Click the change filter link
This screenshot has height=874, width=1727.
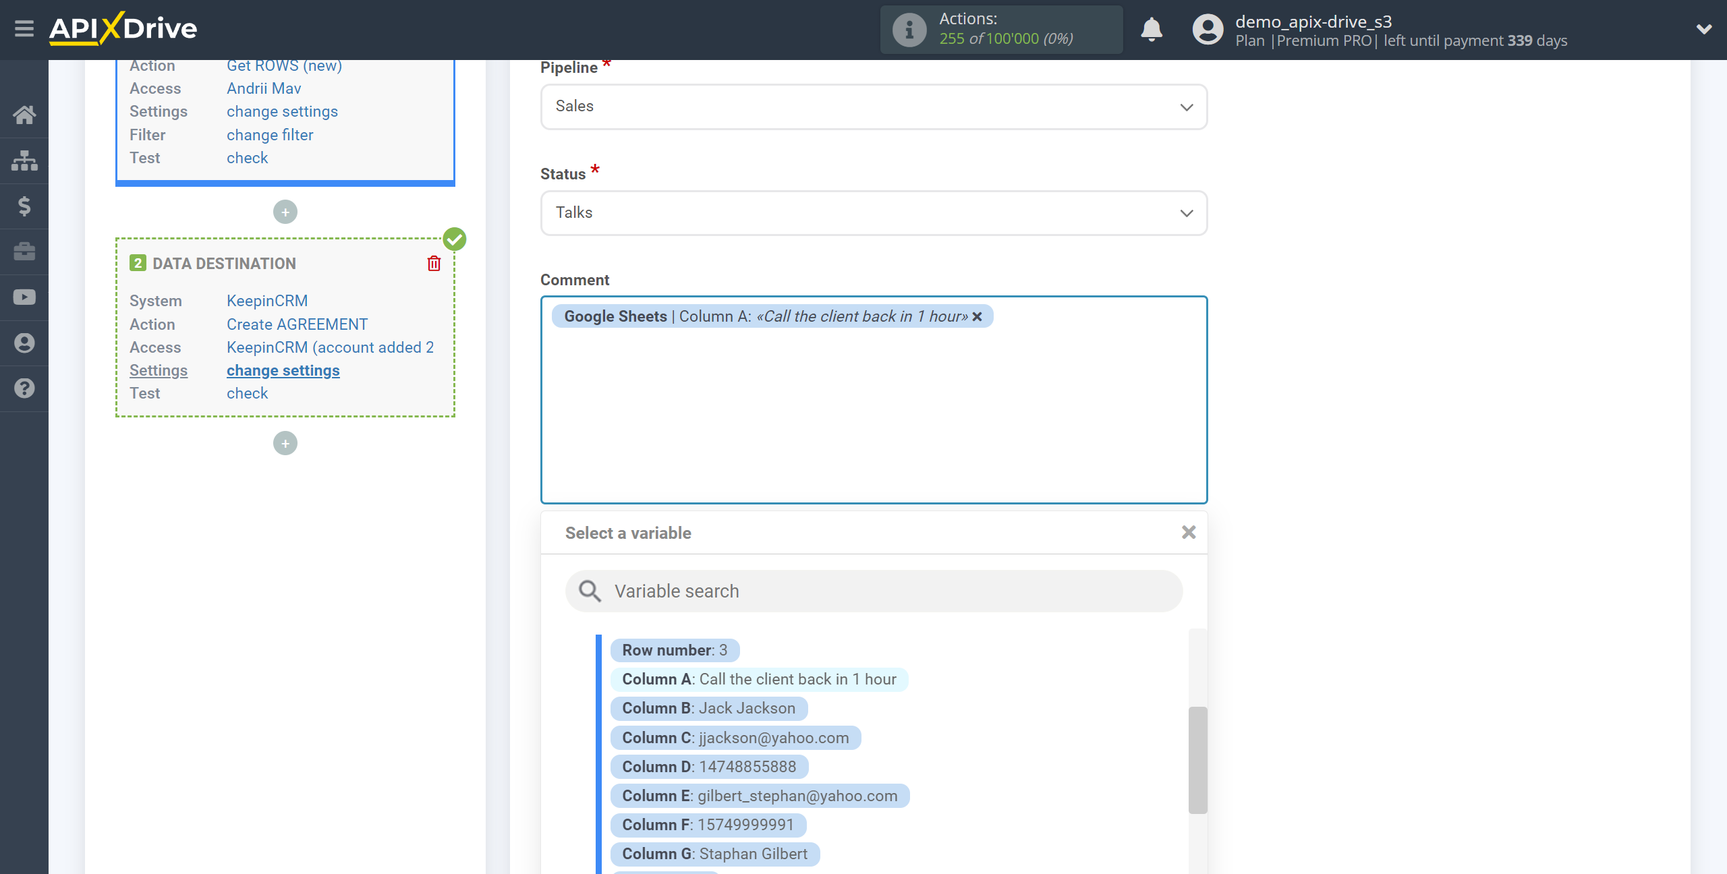[270, 135]
